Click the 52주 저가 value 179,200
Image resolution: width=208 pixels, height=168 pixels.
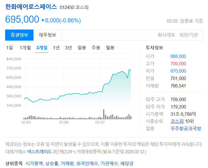pos(178,107)
